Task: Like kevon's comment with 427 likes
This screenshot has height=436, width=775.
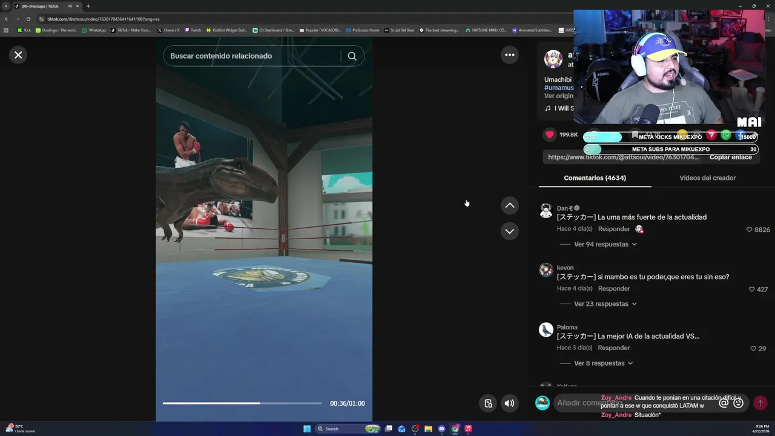Action: click(752, 289)
